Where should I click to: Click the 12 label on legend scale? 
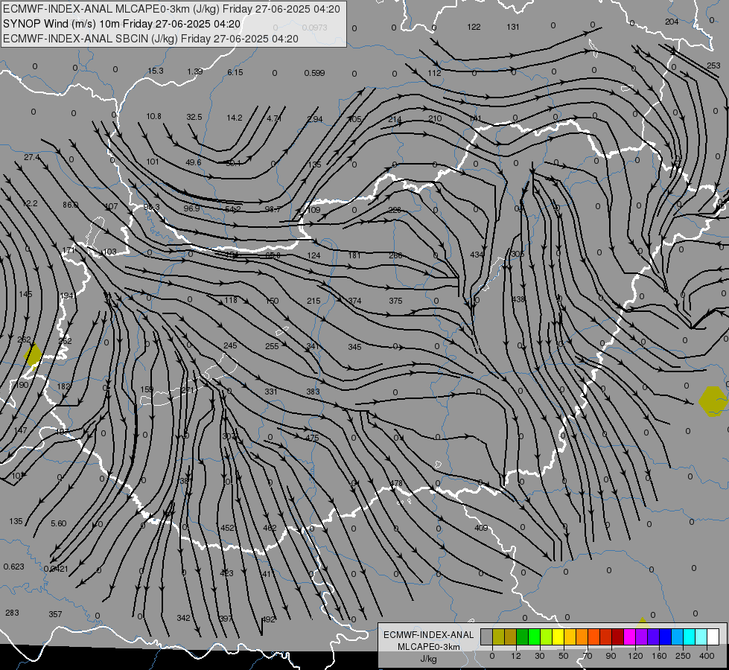tap(516, 656)
